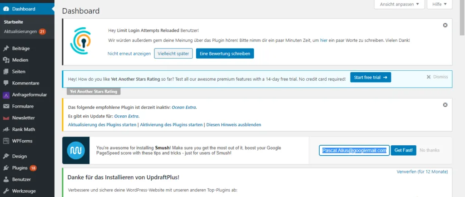The height and width of the screenshot is (197, 465).
Task: Click the WPForms table icon
Action: pos(6,141)
